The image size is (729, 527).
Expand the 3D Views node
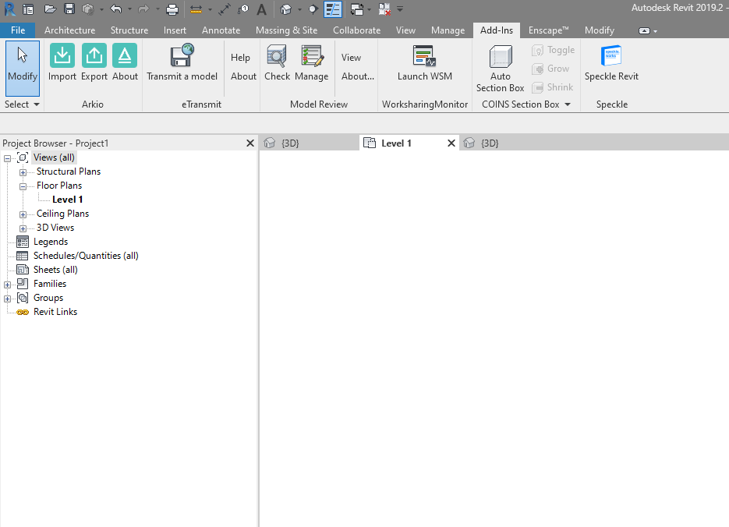point(23,228)
